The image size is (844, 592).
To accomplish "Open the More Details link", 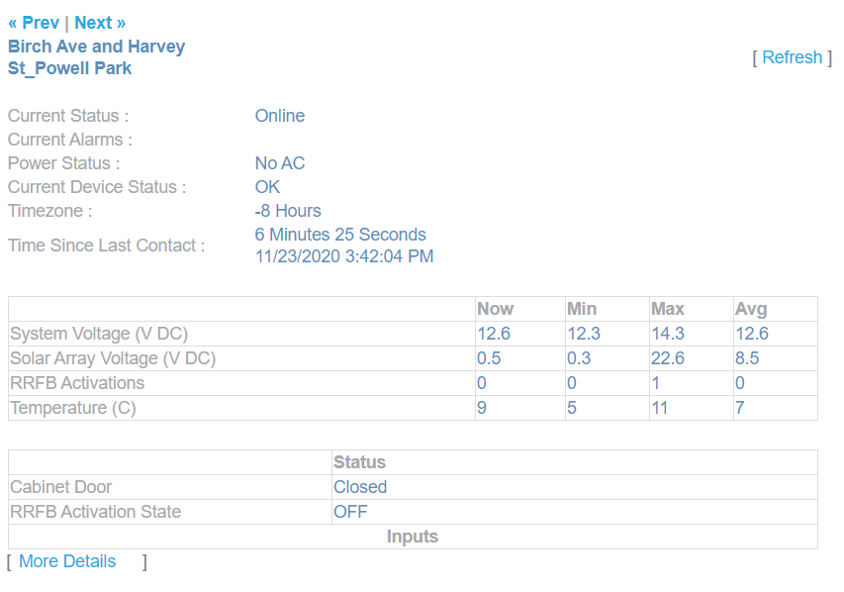I will (67, 561).
